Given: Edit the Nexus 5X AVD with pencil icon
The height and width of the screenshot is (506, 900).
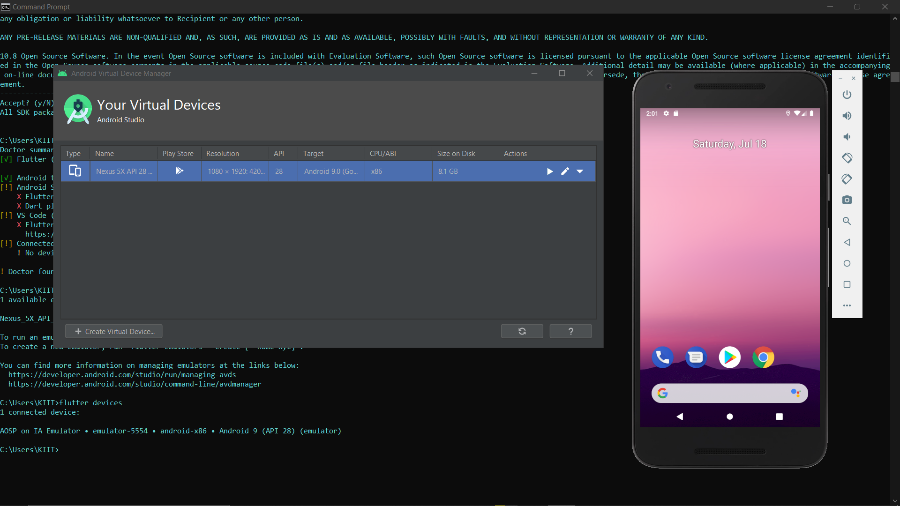Looking at the screenshot, I should click(565, 171).
